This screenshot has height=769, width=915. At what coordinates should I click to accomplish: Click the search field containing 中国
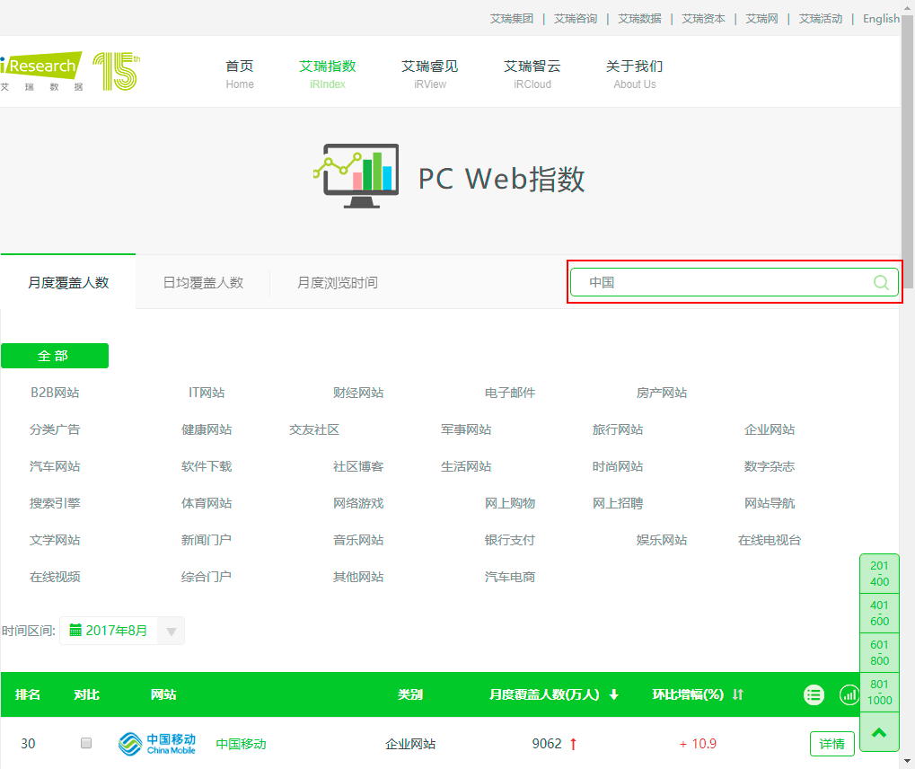(x=723, y=282)
